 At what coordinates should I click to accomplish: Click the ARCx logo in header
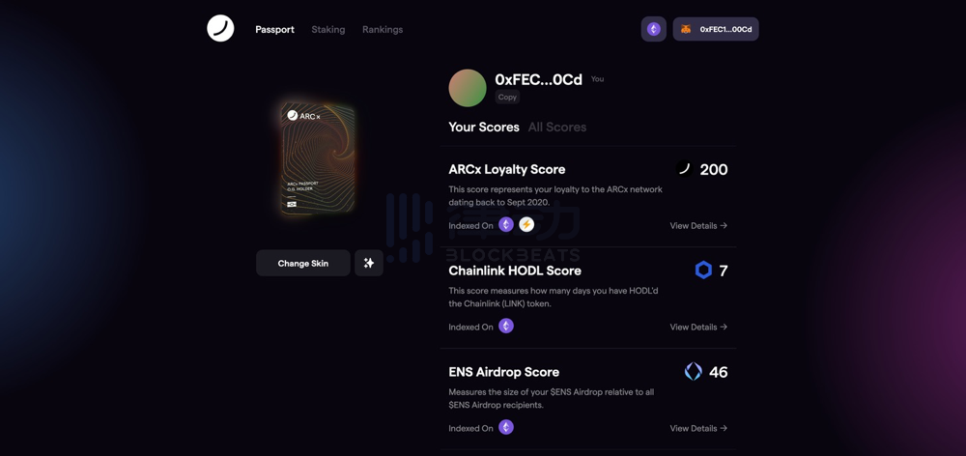pos(220,28)
